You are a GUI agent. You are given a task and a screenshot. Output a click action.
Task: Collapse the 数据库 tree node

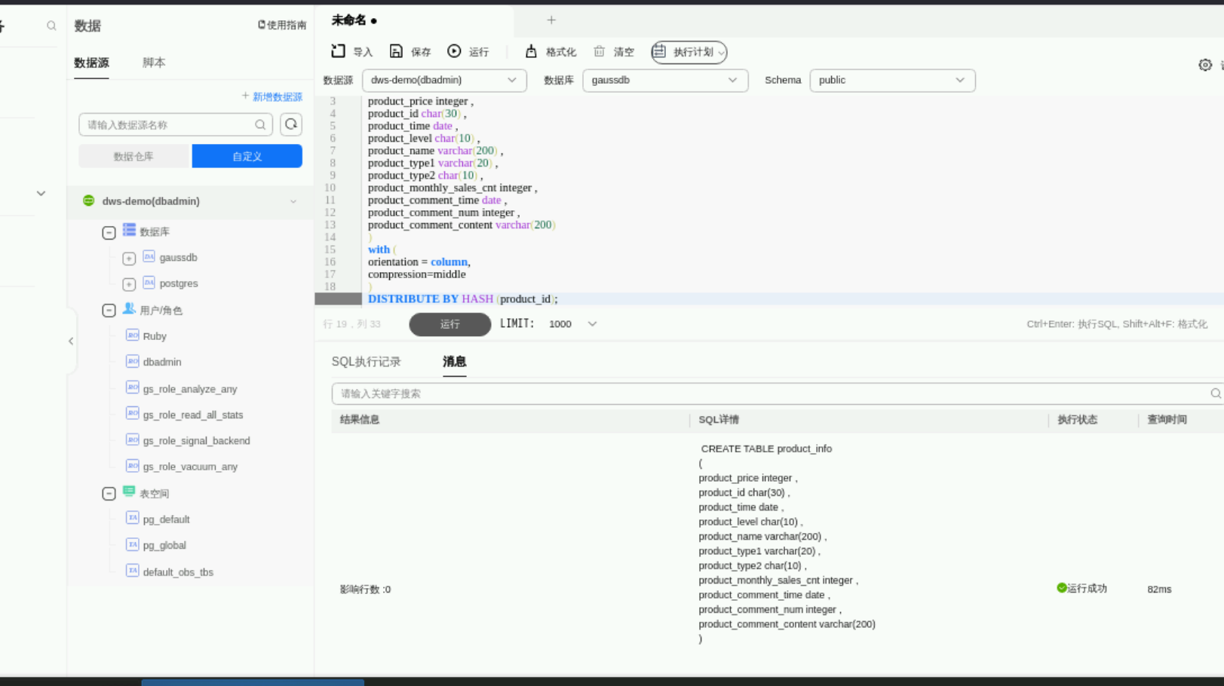pos(109,233)
